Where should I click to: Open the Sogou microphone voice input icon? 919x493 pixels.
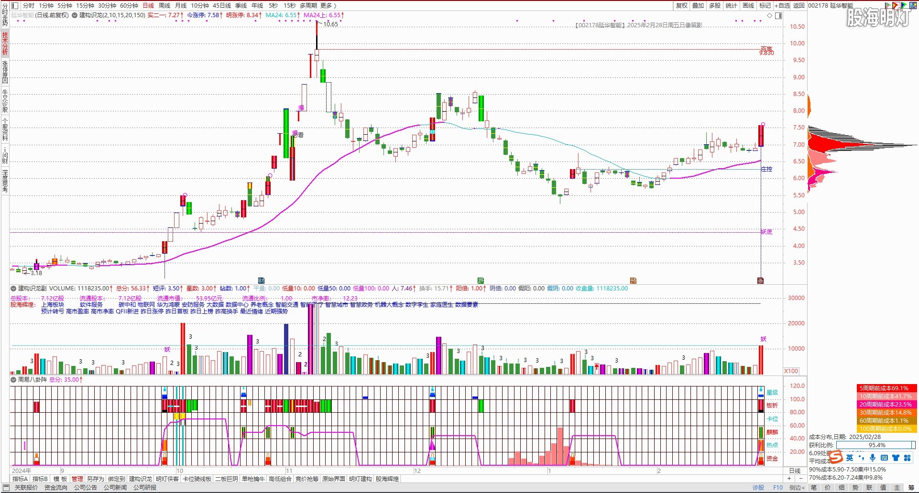(x=873, y=458)
